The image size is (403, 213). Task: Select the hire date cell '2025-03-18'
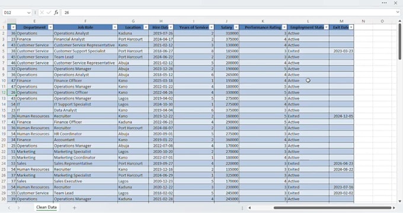pyautogui.click(x=161, y=80)
